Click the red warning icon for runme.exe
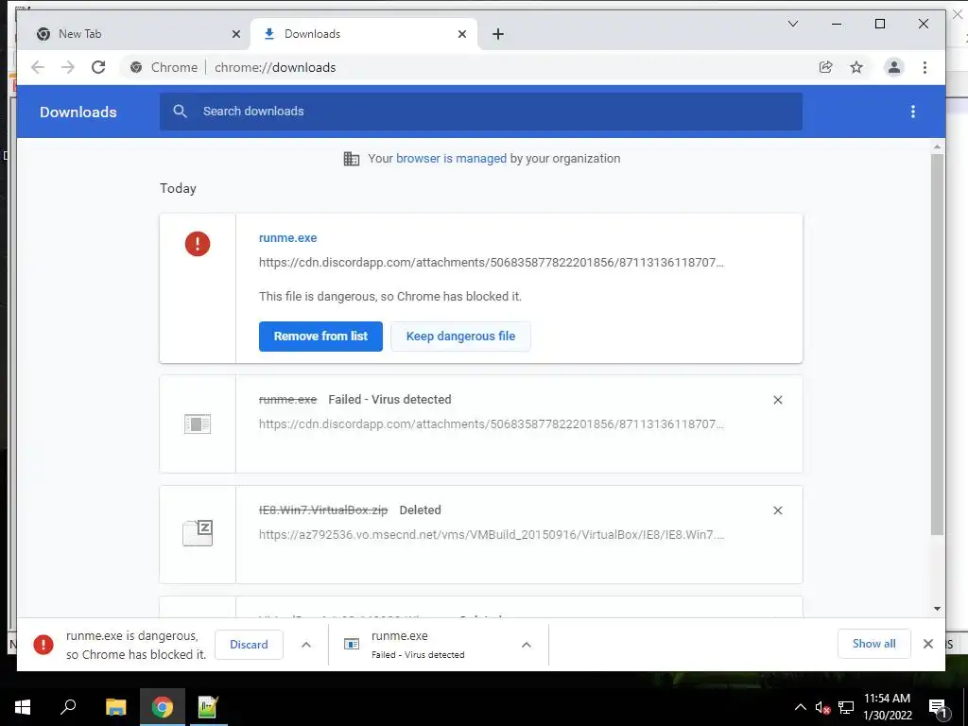The width and height of the screenshot is (968, 726). 198,244
